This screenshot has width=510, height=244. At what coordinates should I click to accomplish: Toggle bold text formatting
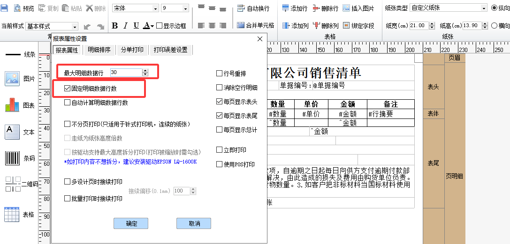pos(115,26)
